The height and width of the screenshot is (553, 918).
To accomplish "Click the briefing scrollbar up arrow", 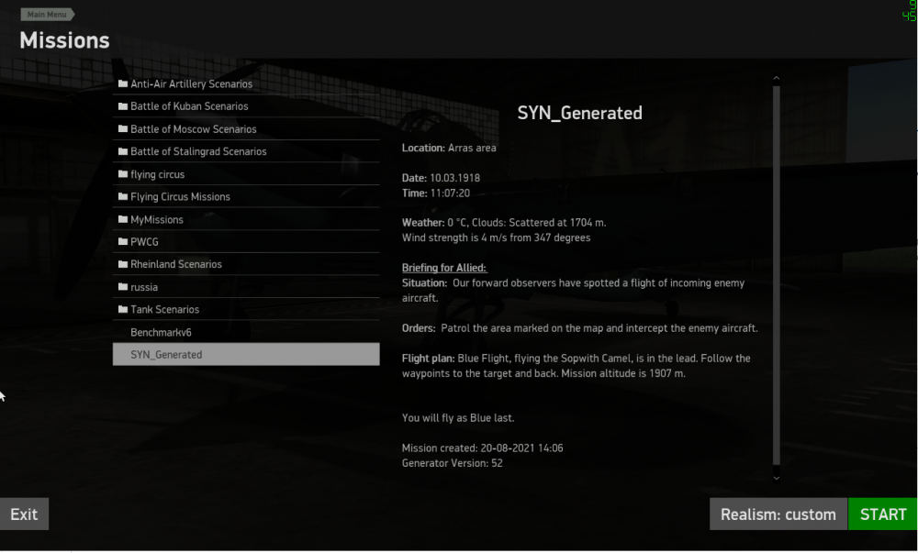I will tap(777, 78).
